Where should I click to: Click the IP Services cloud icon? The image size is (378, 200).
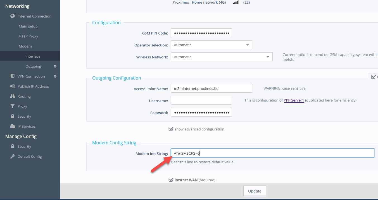pyautogui.click(x=12, y=126)
